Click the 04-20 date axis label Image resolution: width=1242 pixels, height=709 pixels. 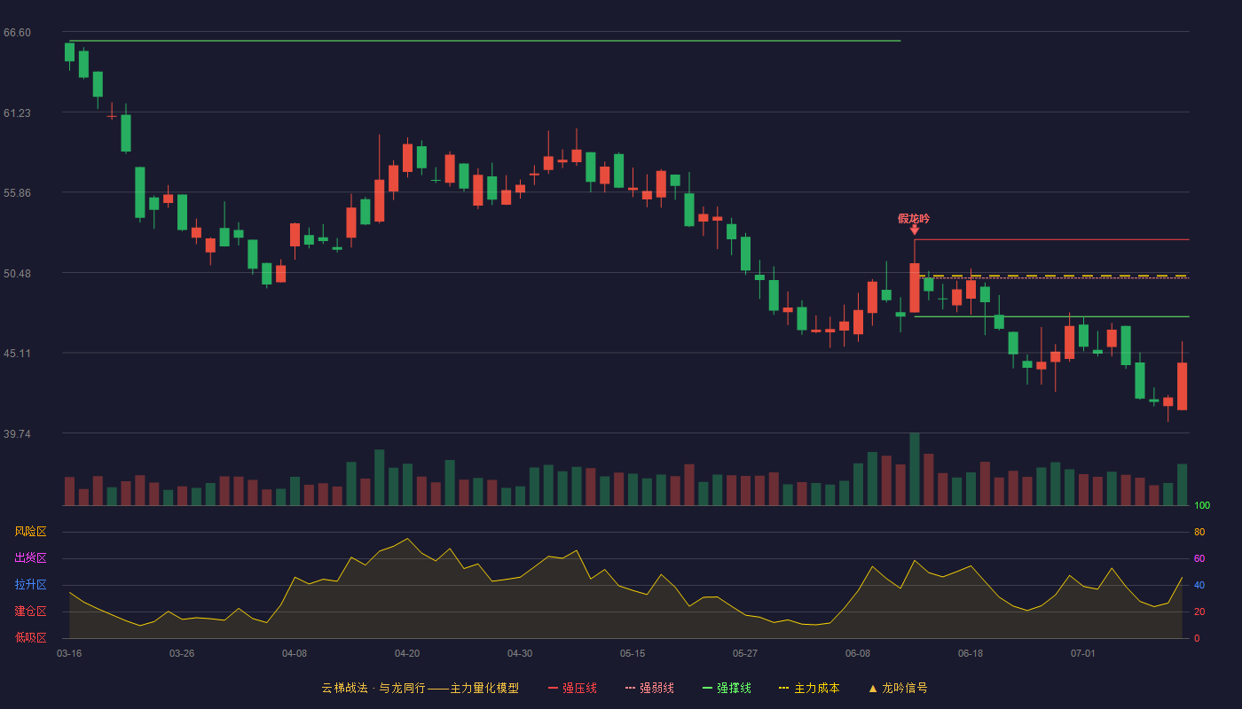coord(407,653)
